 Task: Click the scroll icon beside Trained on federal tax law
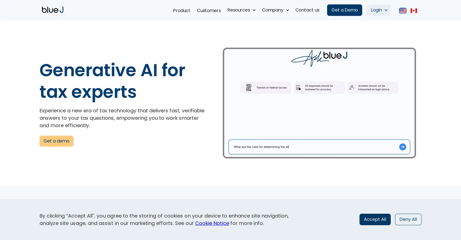[x=248, y=87]
